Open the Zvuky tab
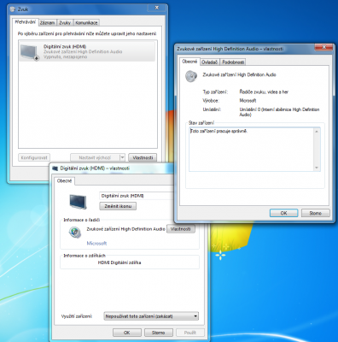 pyautogui.click(x=65, y=22)
